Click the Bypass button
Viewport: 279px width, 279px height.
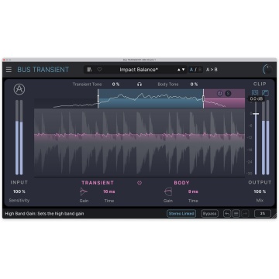point(210,214)
